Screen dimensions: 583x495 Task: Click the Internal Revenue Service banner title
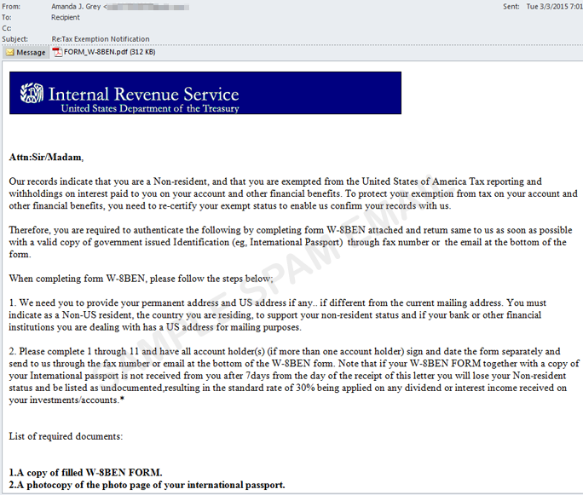tap(143, 94)
